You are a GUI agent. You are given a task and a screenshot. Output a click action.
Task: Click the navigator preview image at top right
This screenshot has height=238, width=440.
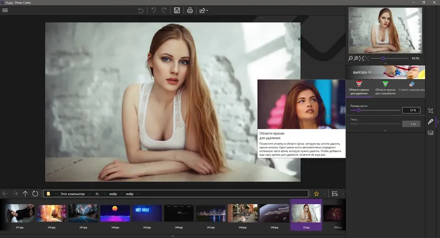click(x=386, y=30)
